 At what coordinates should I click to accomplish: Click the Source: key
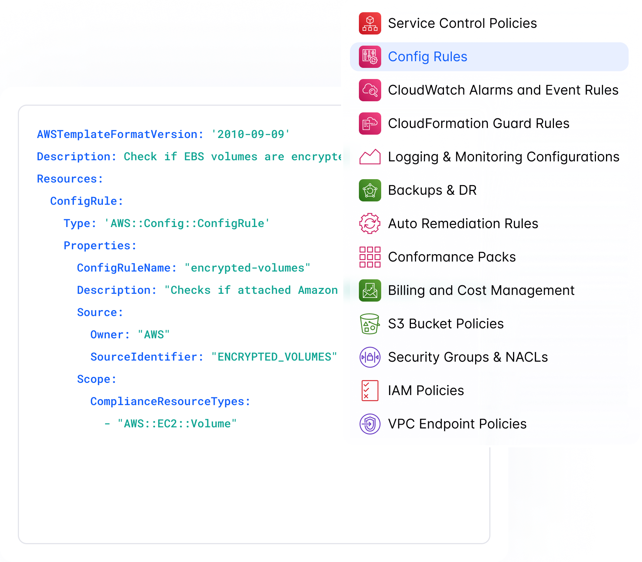(100, 312)
